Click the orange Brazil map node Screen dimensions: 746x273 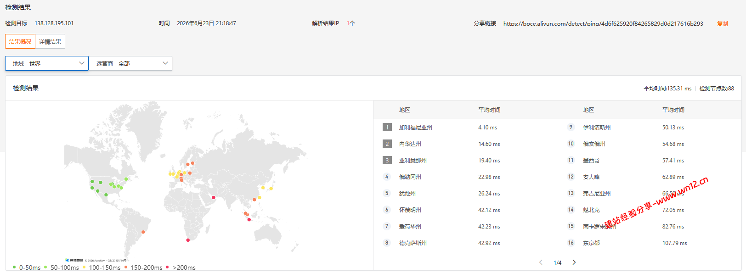pos(143,232)
